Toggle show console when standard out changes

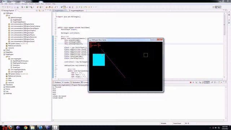(x=205, y=82)
